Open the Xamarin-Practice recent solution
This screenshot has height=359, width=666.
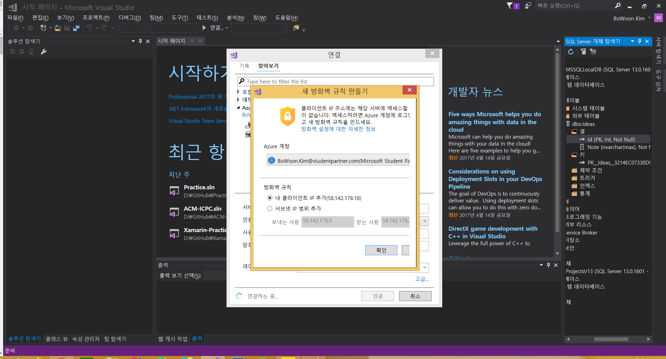[198, 234]
